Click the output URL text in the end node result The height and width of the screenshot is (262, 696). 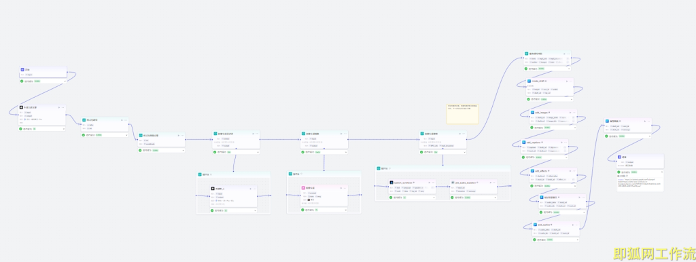click(x=640, y=183)
